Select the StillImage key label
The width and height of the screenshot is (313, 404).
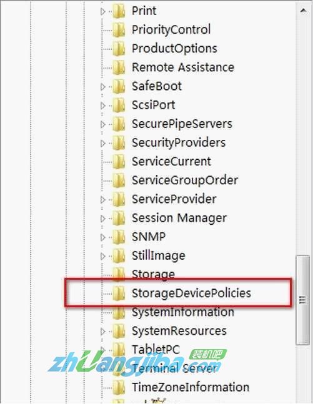coord(158,255)
